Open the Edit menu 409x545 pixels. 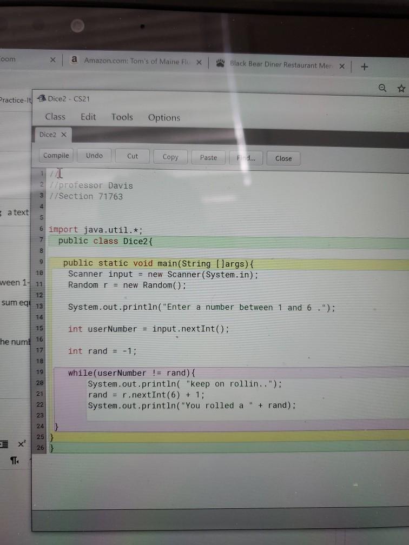(x=88, y=117)
